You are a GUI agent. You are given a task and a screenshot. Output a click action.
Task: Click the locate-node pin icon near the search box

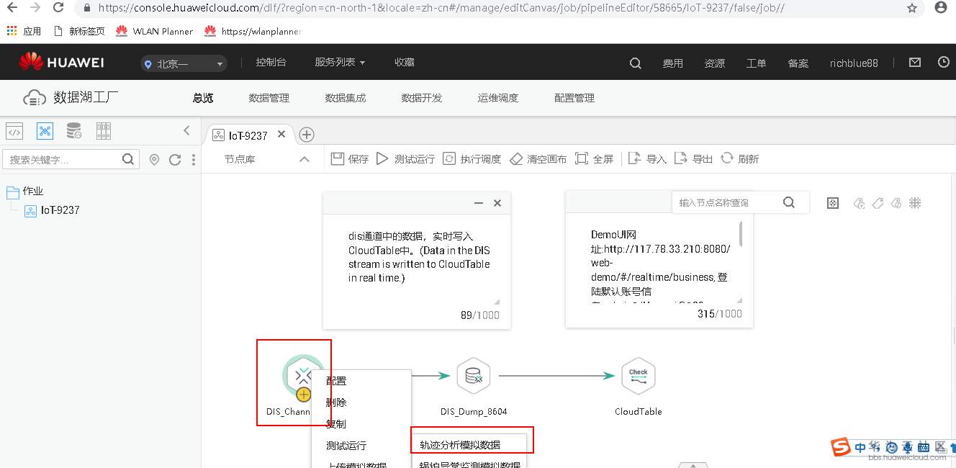pos(153,160)
